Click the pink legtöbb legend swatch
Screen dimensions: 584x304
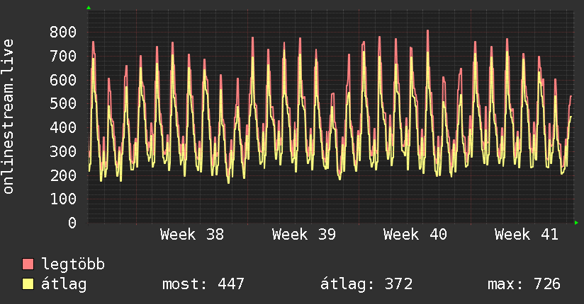[x=28, y=264]
